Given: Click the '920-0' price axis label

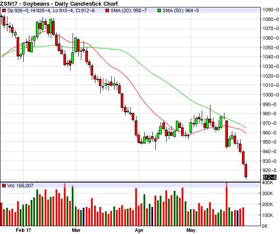Looking at the screenshot, I should point(269,170).
